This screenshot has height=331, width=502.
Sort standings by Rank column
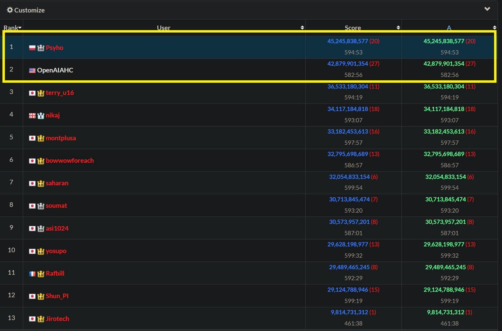pyautogui.click(x=12, y=28)
